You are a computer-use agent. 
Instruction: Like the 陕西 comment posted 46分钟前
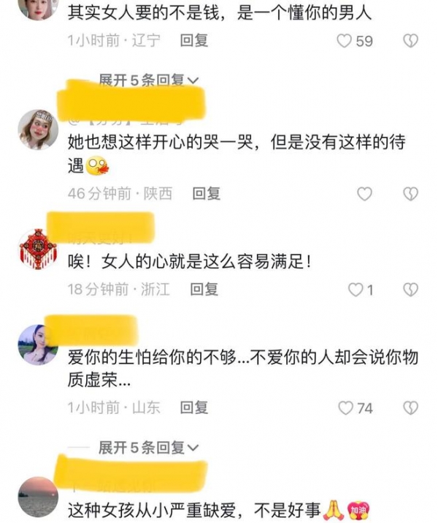[x=364, y=194]
